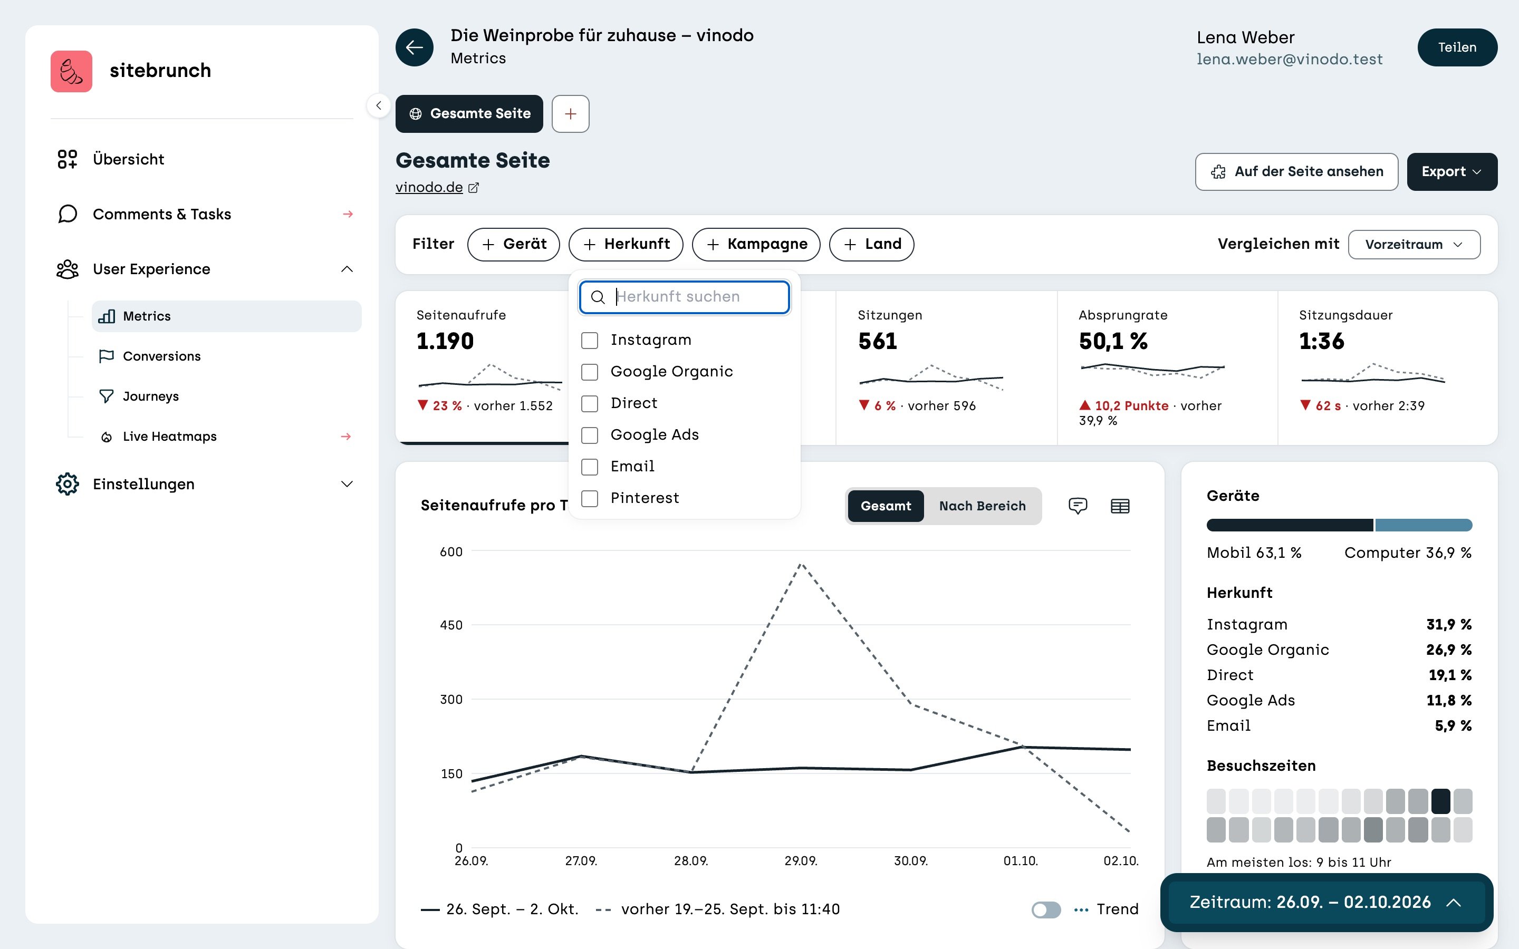Open the Land filter

pos(871,244)
